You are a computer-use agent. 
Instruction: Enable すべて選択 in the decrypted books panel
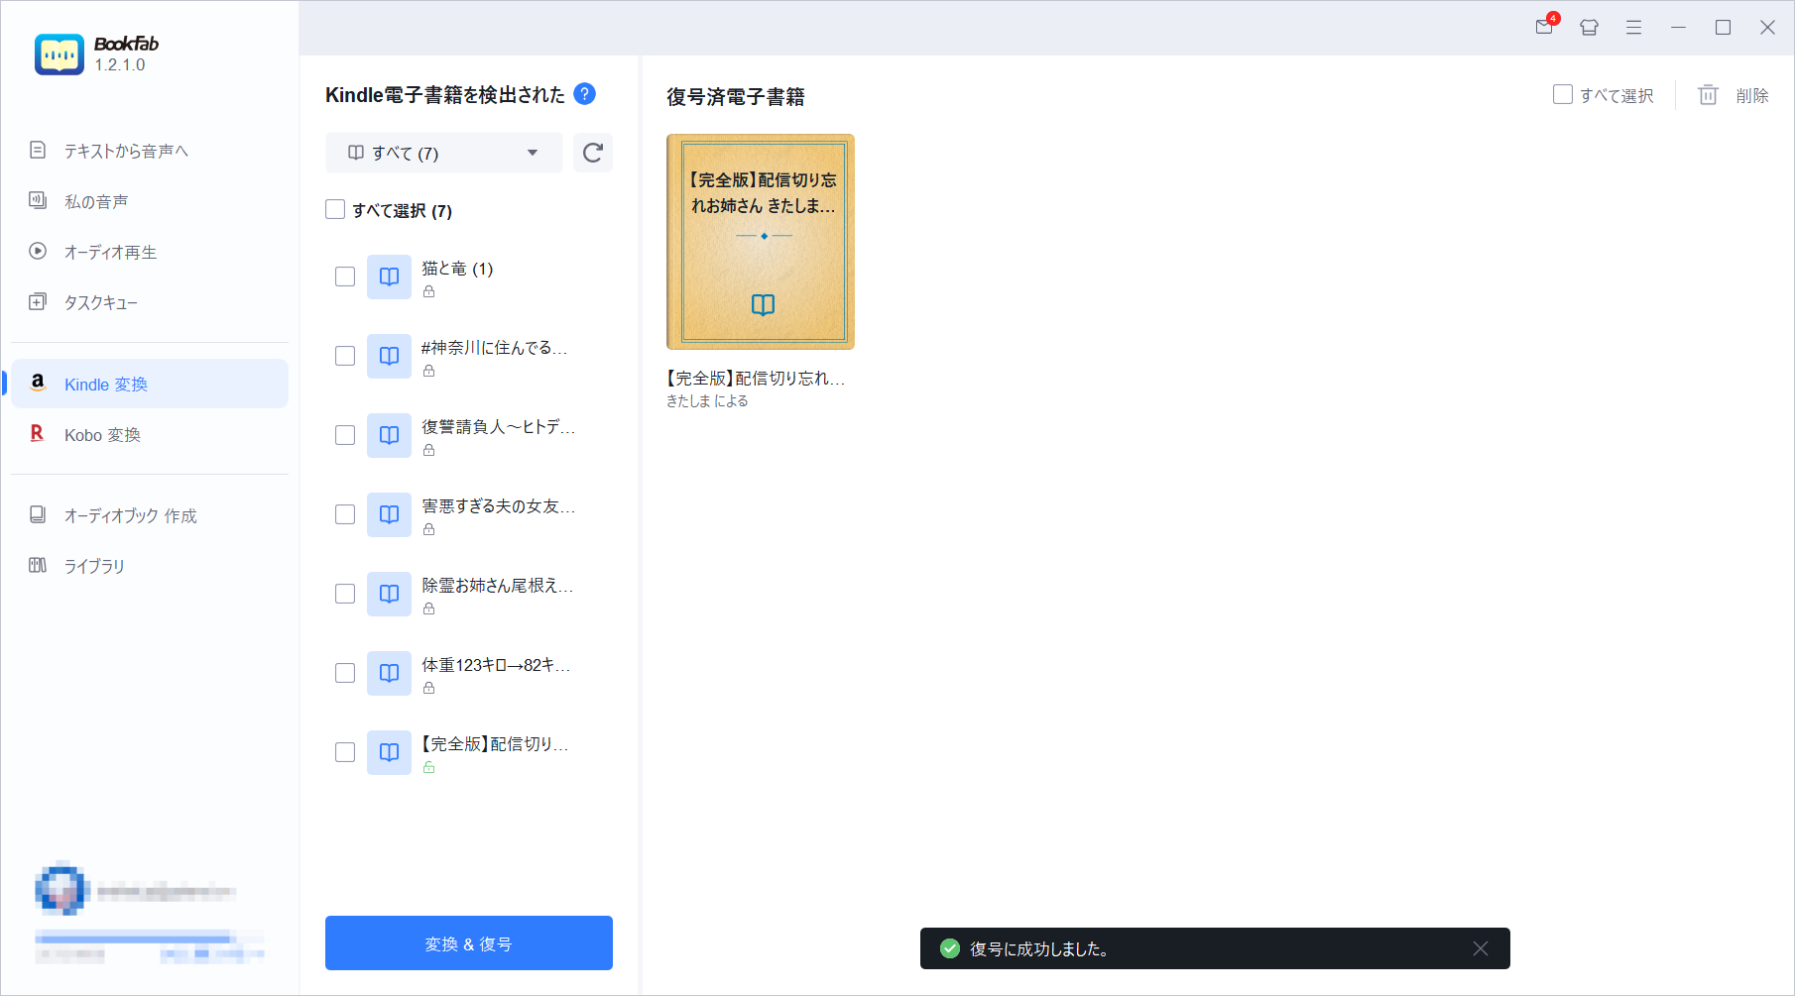coord(1563,94)
